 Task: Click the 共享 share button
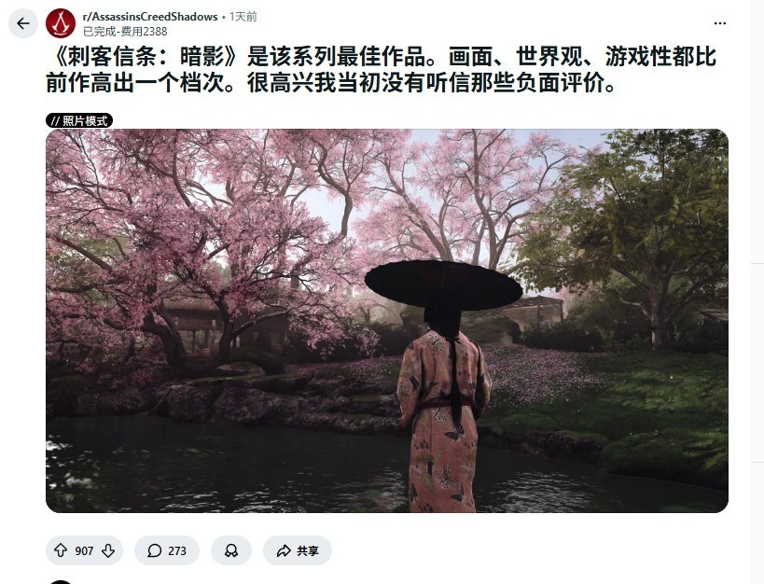point(298,550)
